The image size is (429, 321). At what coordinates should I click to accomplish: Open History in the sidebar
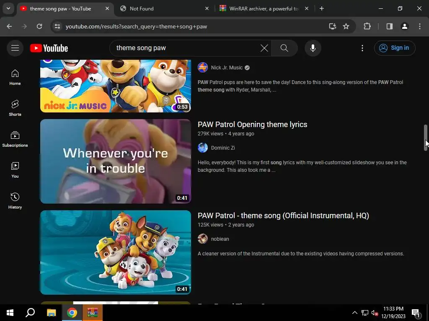click(x=15, y=201)
